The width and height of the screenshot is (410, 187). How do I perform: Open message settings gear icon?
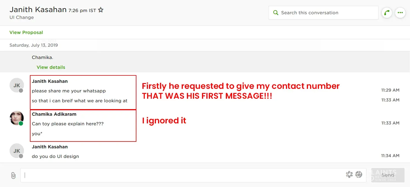click(x=349, y=174)
